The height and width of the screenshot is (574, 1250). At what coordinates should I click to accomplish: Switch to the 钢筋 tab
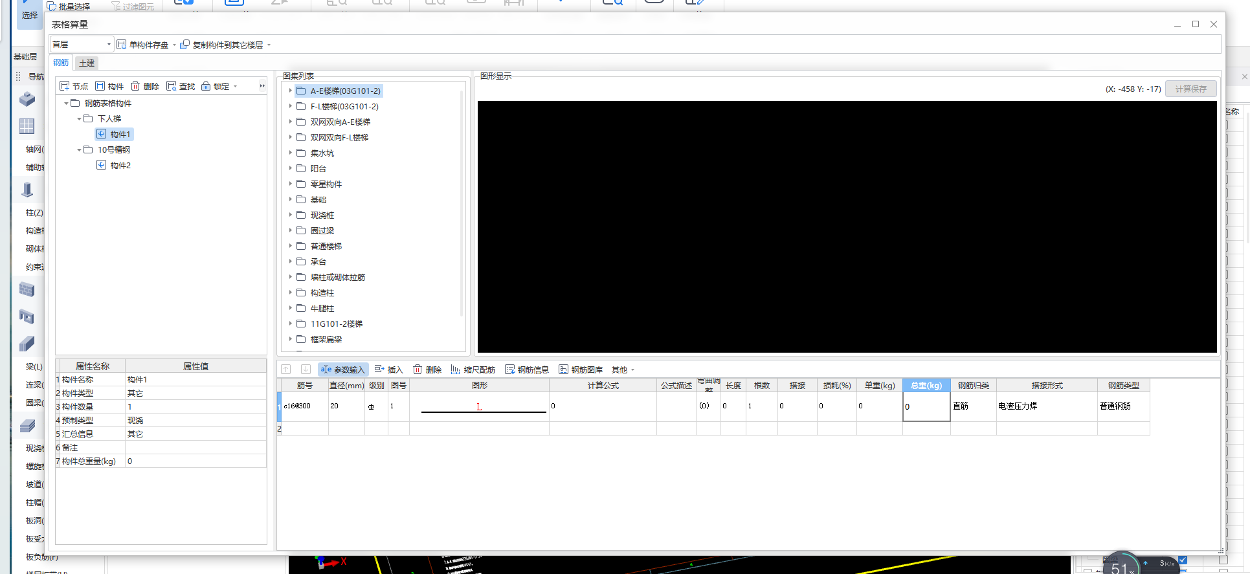[x=61, y=63]
